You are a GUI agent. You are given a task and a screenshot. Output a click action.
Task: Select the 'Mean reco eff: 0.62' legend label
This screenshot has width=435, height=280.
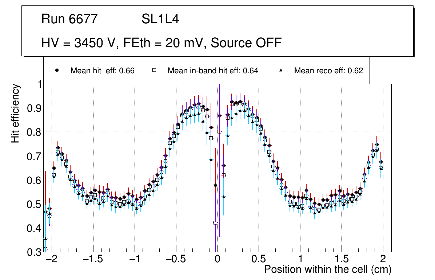tap(328, 71)
